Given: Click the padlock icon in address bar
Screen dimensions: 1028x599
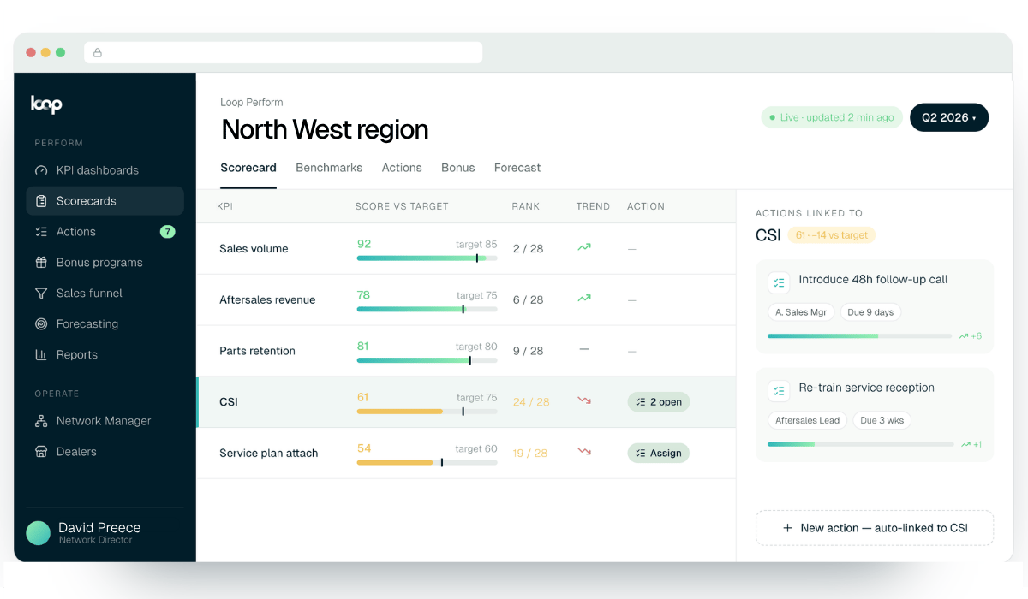Looking at the screenshot, I should 98,53.
